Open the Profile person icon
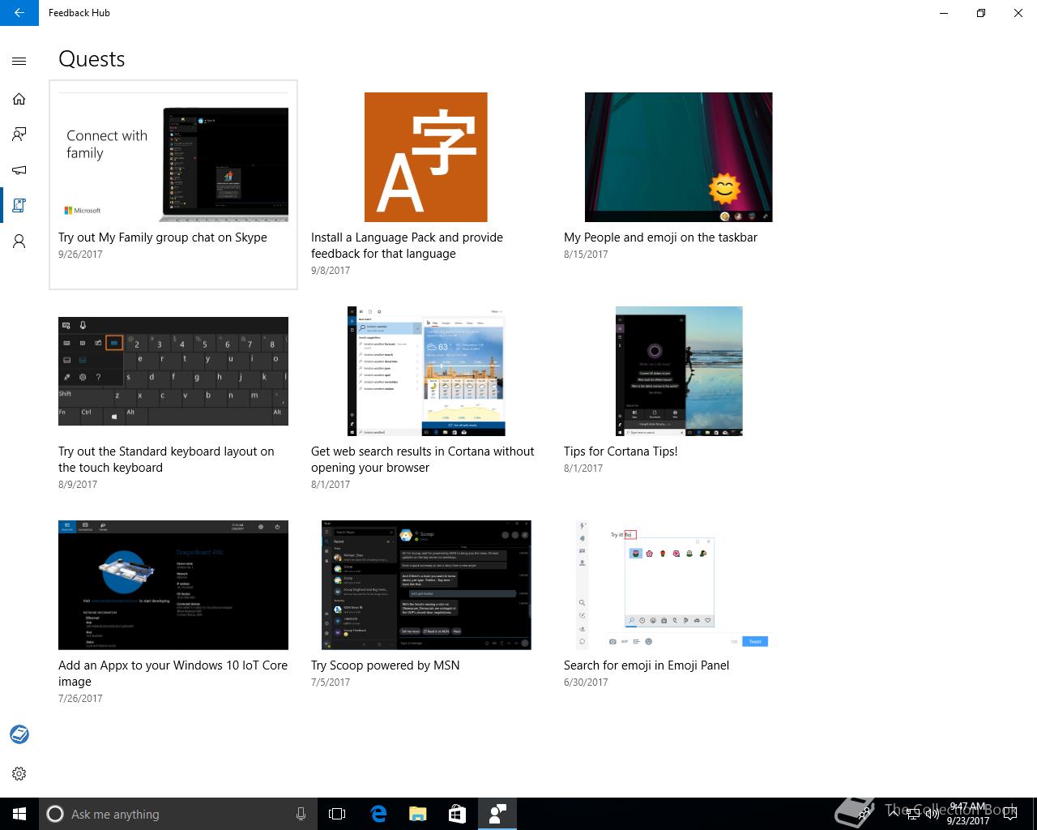The width and height of the screenshot is (1037, 830). click(19, 242)
